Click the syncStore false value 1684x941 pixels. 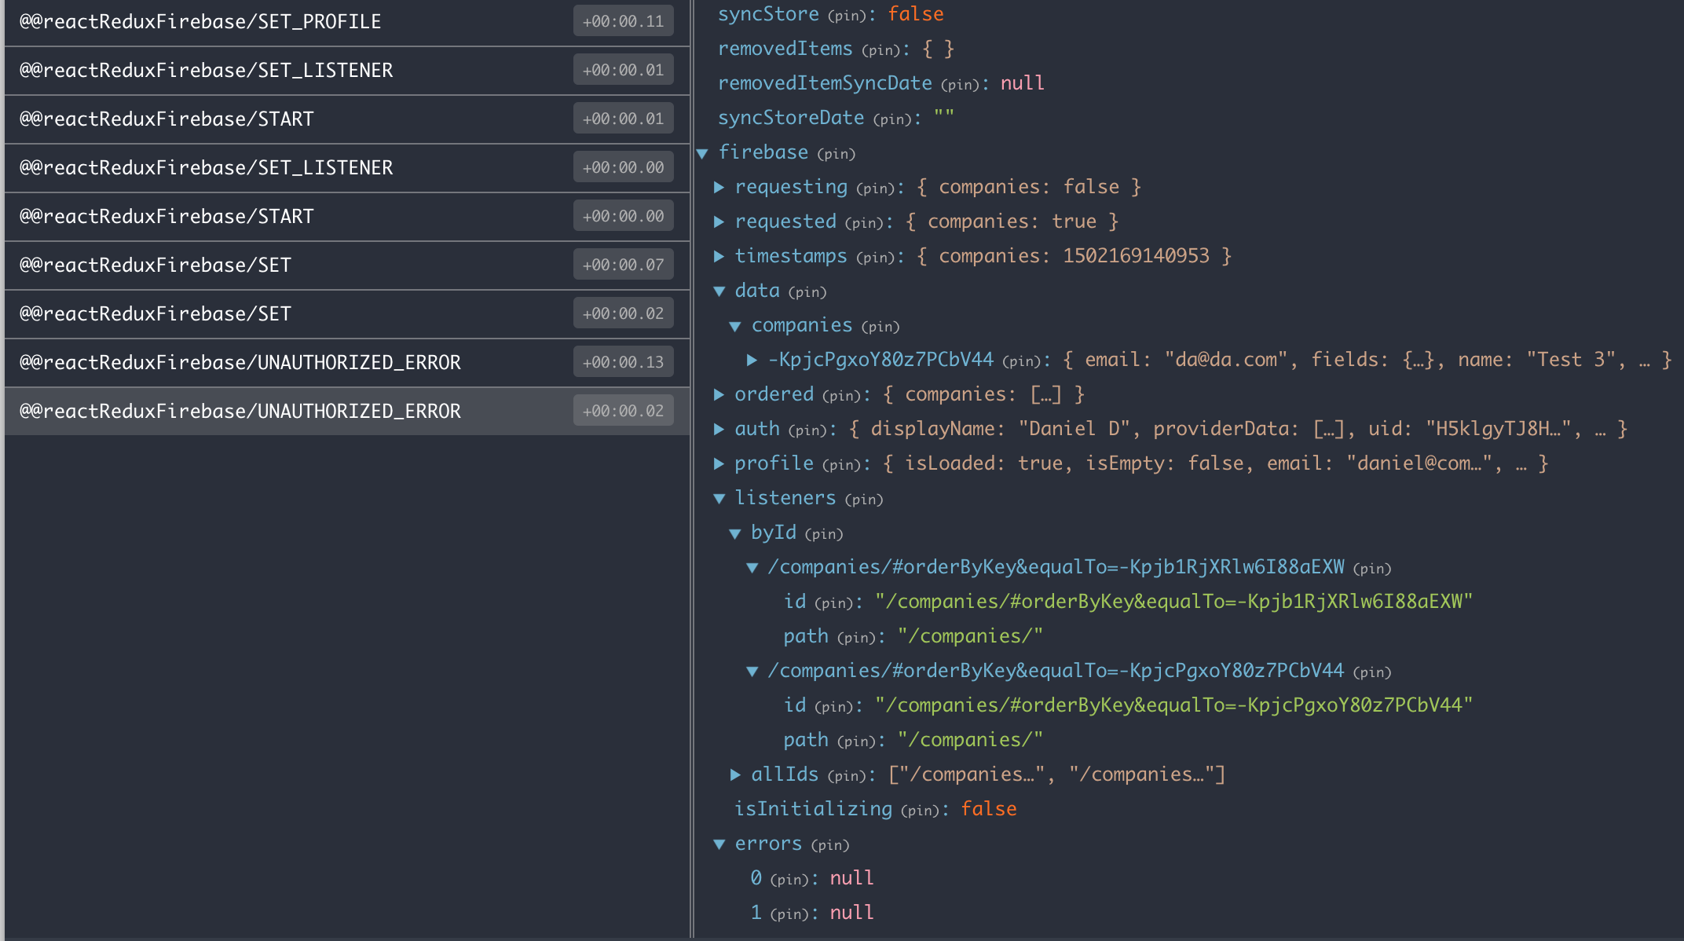pyautogui.click(x=916, y=14)
